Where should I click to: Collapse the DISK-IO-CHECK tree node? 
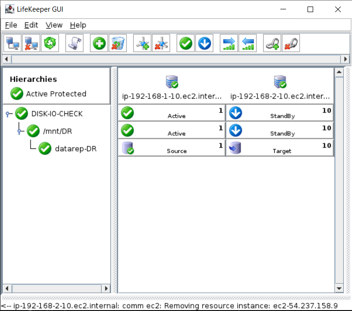(x=8, y=114)
